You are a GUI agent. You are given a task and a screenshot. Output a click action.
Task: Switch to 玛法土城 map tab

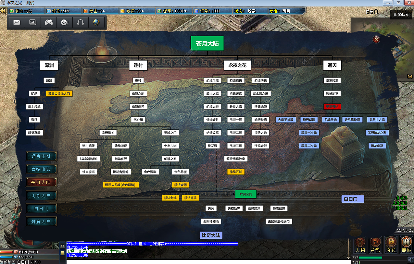(x=41, y=156)
